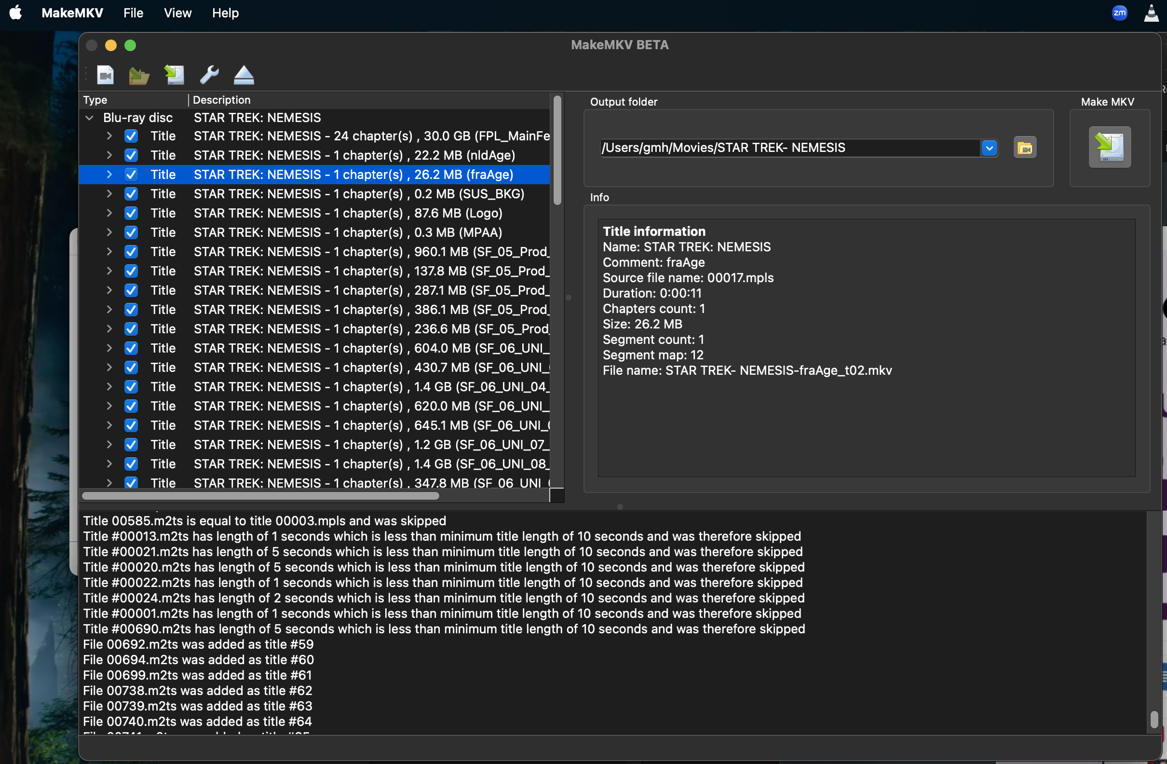Uncheck the 287.1 MB title checkbox
This screenshot has width=1167, height=764.
[131, 290]
